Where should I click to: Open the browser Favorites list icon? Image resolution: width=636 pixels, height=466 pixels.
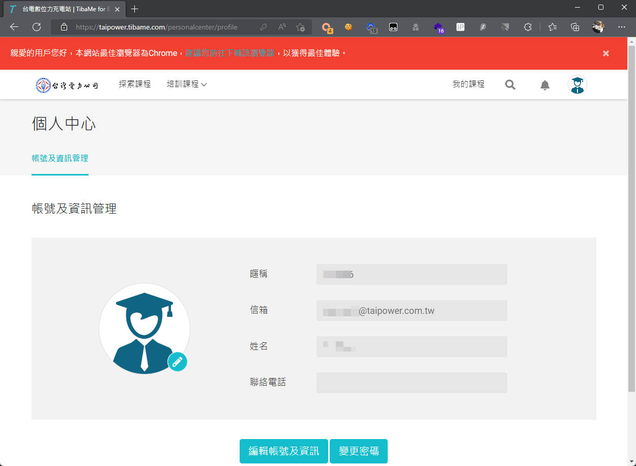coord(553,27)
